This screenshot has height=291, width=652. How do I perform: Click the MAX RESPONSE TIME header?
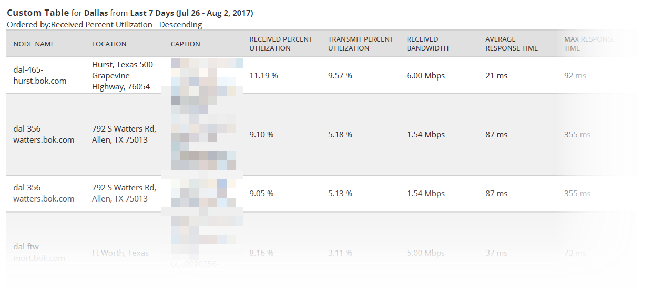[589, 44]
